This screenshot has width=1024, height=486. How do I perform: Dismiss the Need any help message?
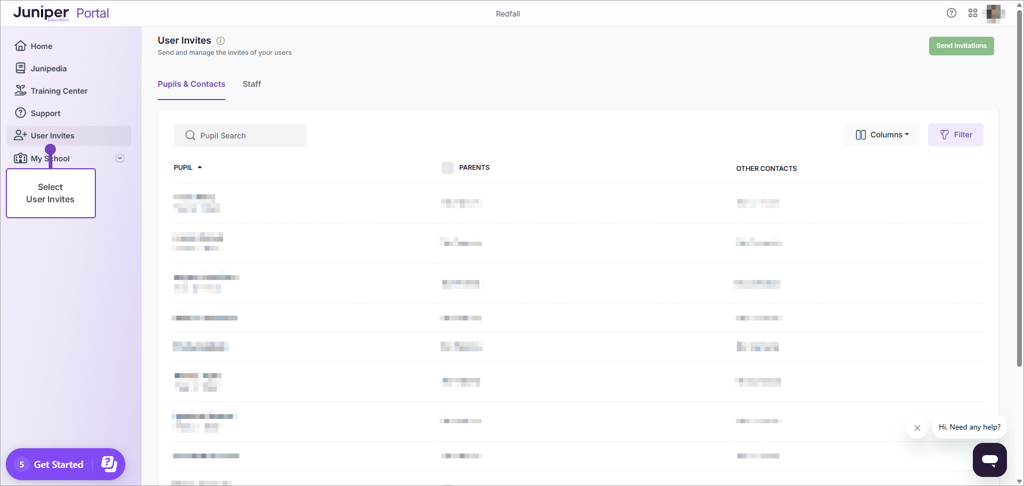(917, 427)
